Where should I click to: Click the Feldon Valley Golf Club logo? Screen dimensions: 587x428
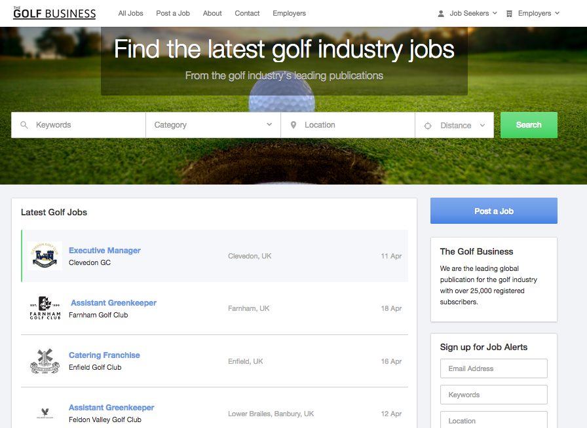45,413
